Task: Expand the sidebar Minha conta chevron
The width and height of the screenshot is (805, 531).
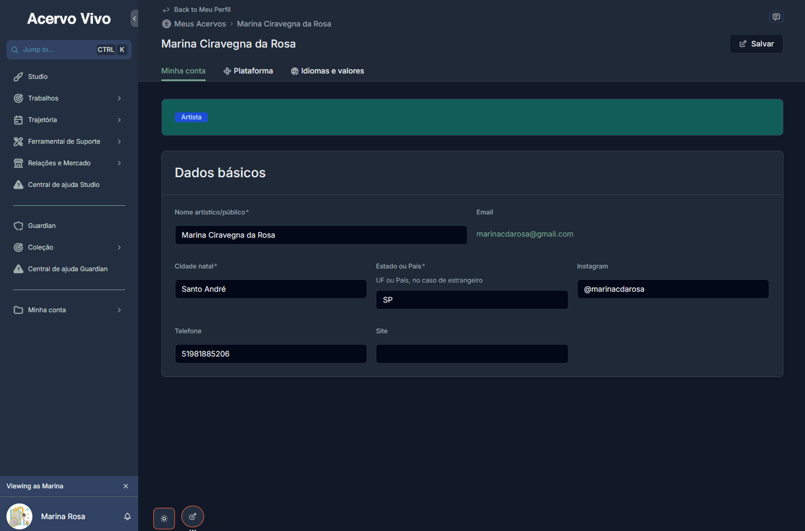Action: pos(119,310)
